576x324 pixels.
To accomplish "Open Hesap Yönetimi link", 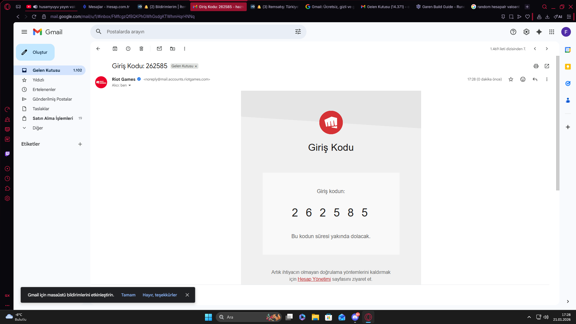I will click(x=314, y=279).
